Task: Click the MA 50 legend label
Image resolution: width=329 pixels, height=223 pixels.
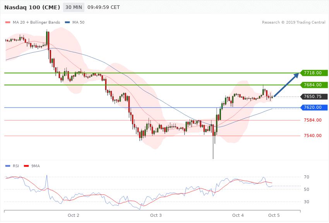Action: pos(78,22)
